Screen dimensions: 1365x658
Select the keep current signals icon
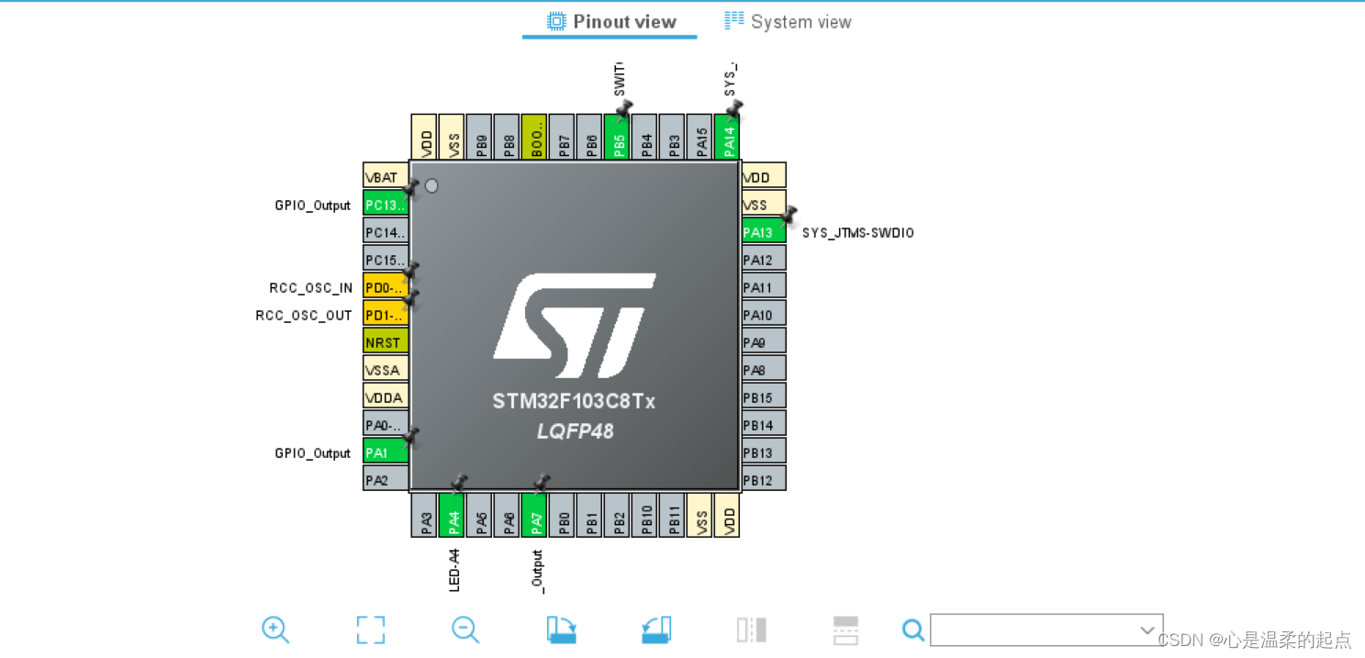pyautogui.click(x=845, y=630)
